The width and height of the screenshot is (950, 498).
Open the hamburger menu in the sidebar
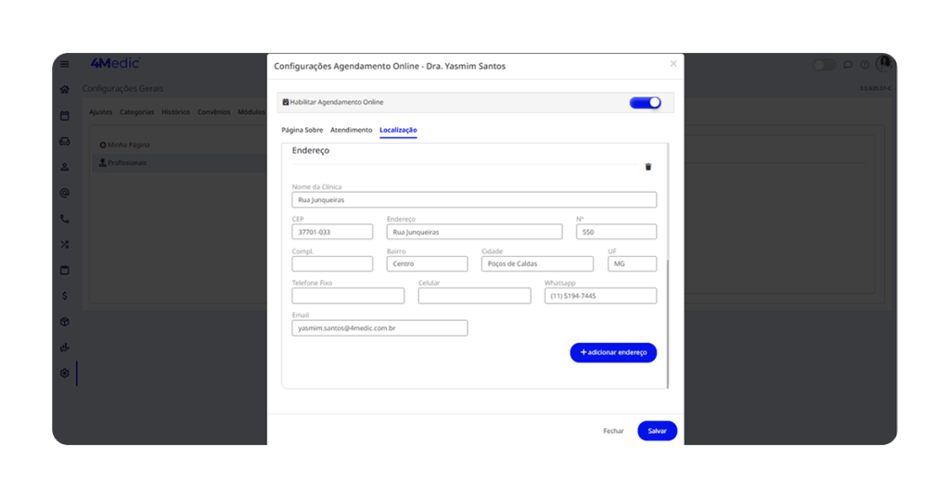(65, 64)
